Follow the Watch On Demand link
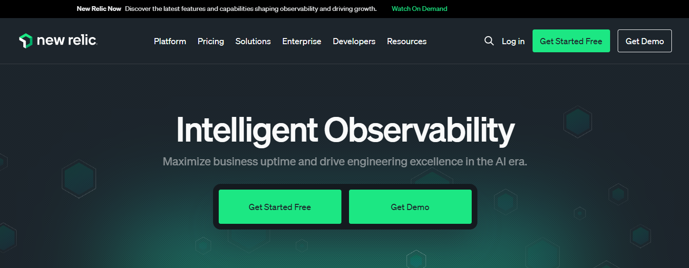Viewport: 689px width, 268px height. pos(419,9)
